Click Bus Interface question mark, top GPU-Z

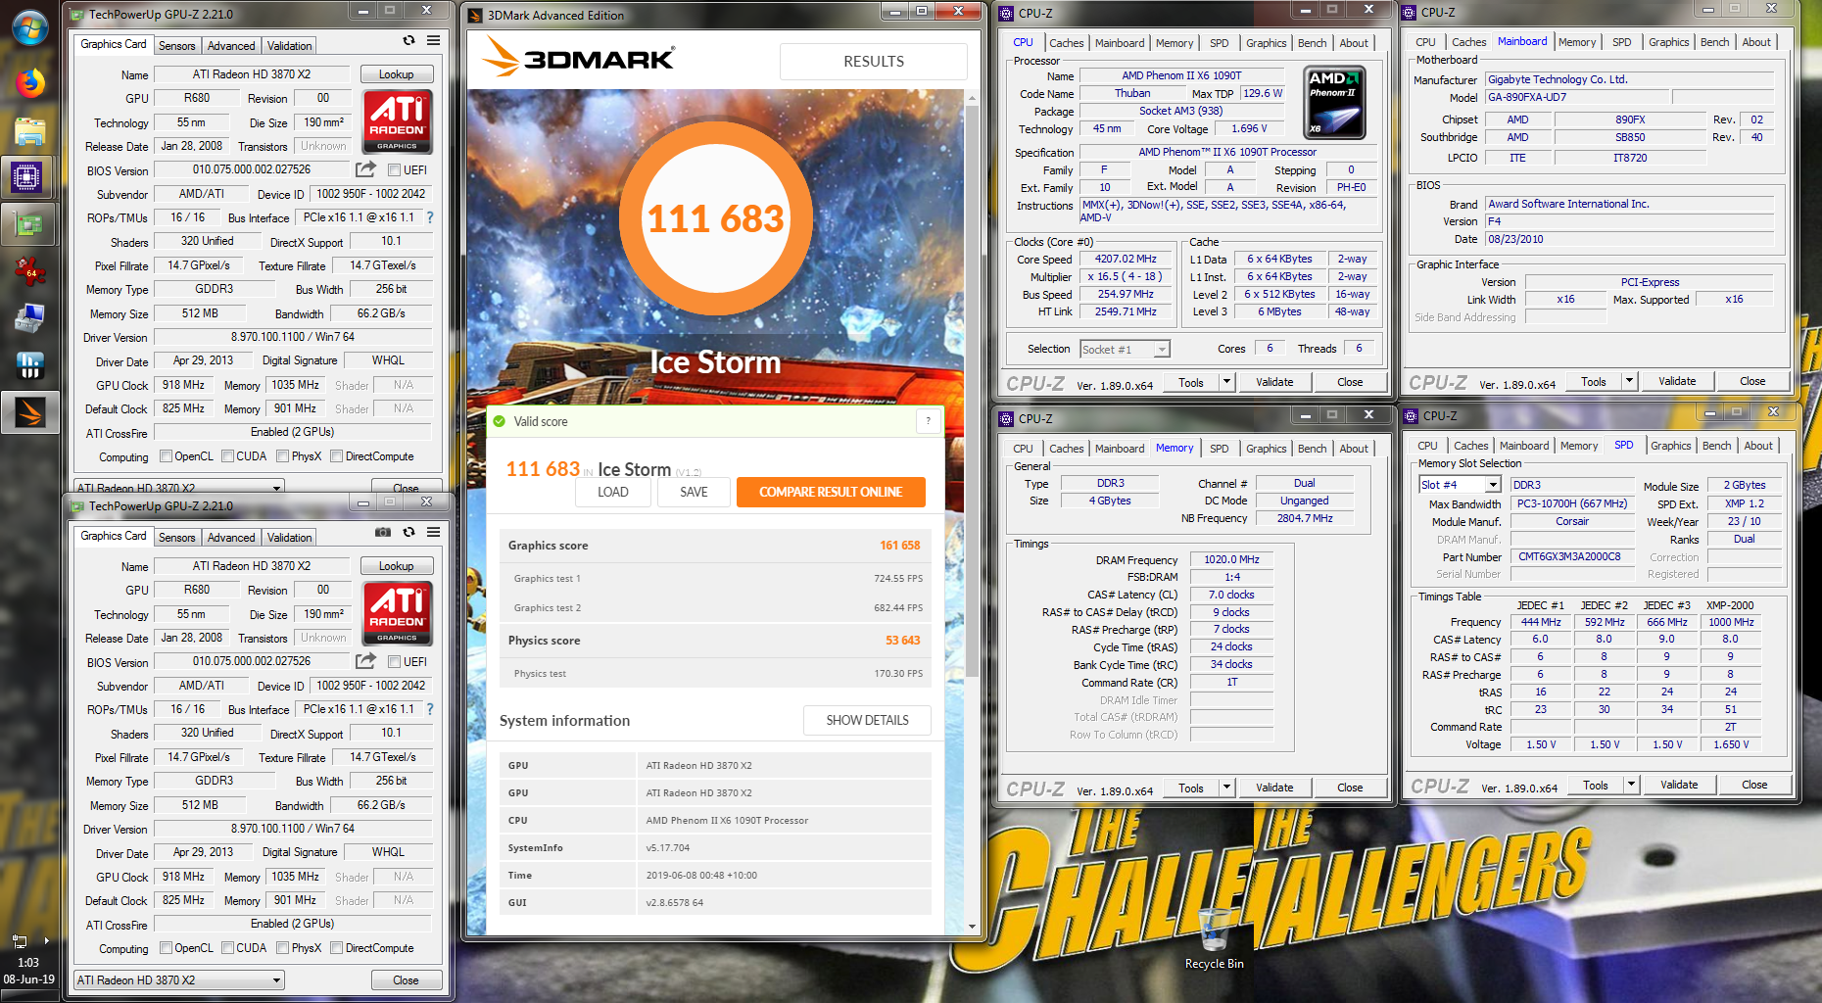(429, 217)
